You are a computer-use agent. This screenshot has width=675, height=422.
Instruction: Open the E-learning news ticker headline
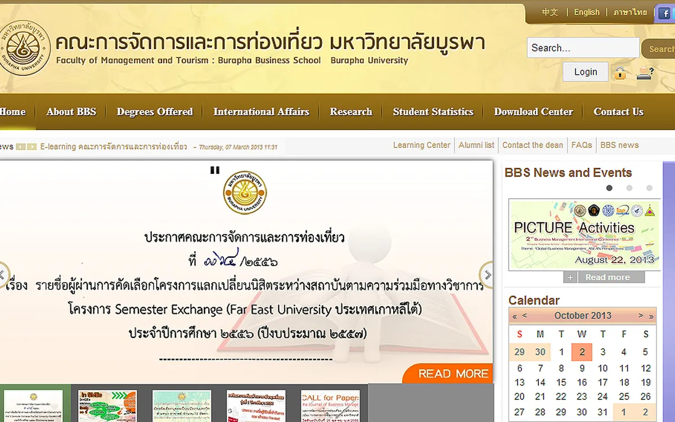[x=114, y=147]
